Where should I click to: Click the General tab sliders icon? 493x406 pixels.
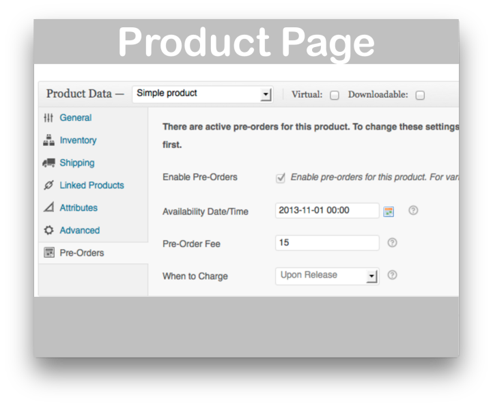click(48, 118)
